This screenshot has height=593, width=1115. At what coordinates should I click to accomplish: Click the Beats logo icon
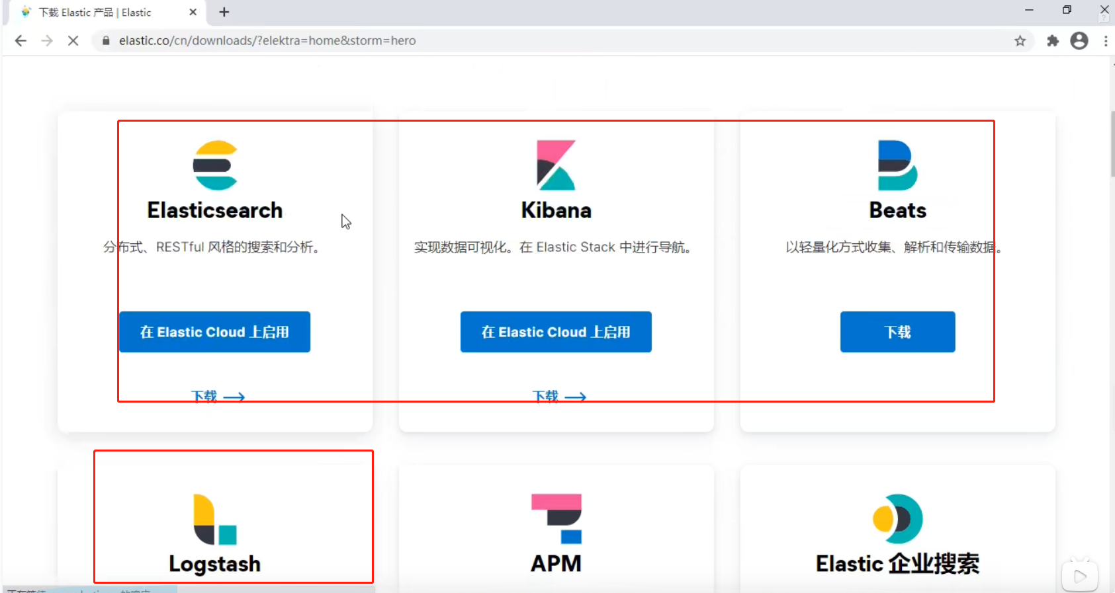(897, 165)
